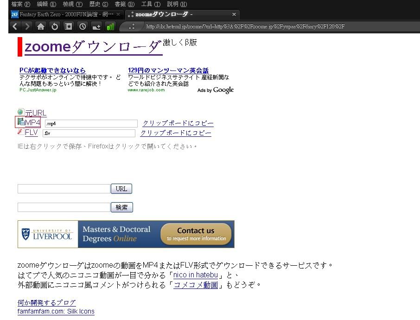The height and width of the screenshot is (320, 420).
Task: Click the MP4 download link
Action: [32, 122]
